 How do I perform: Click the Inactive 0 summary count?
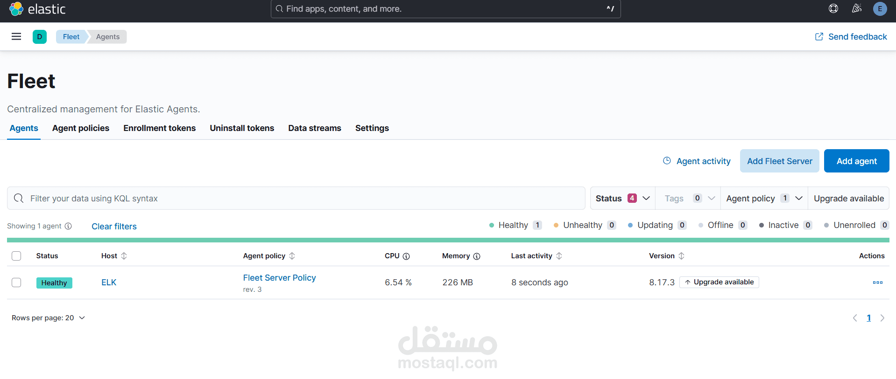coord(786,225)
